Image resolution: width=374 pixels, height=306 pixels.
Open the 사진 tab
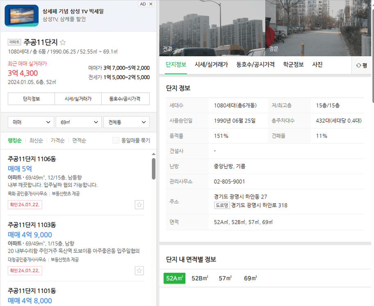click(x=317, y=64)
